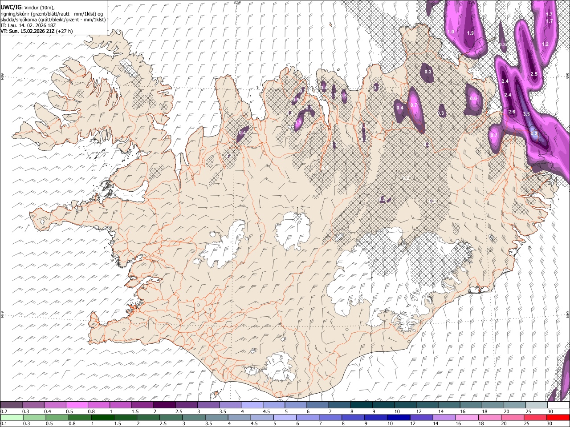Pick the bright pink legend swatch labeled 0.5
Screen dimensions: 570x427
[77, 405]
